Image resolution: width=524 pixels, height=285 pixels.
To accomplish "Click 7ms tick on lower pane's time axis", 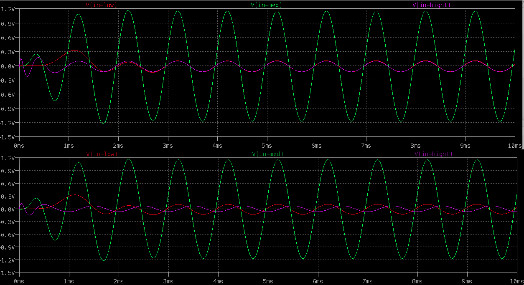I will [368, 282].
